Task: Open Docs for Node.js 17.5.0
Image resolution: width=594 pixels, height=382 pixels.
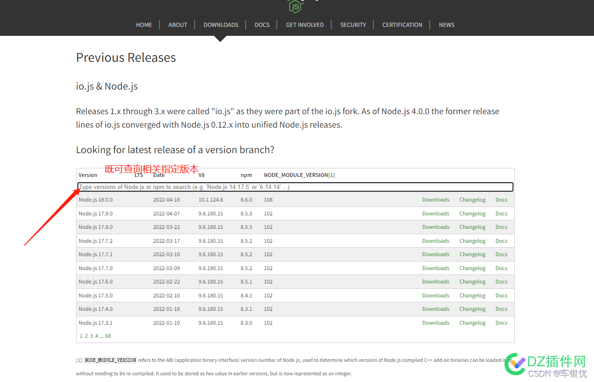Action: pos(501,296)
